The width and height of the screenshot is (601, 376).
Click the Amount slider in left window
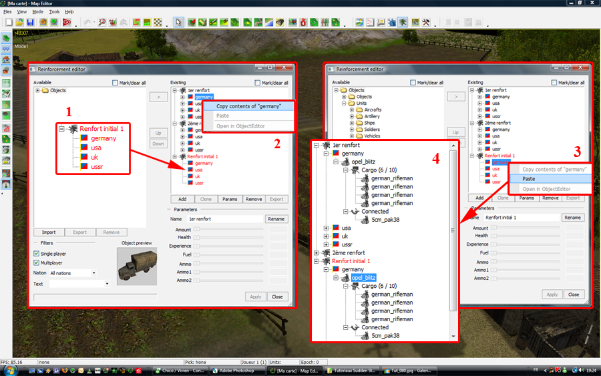(228, 229)
